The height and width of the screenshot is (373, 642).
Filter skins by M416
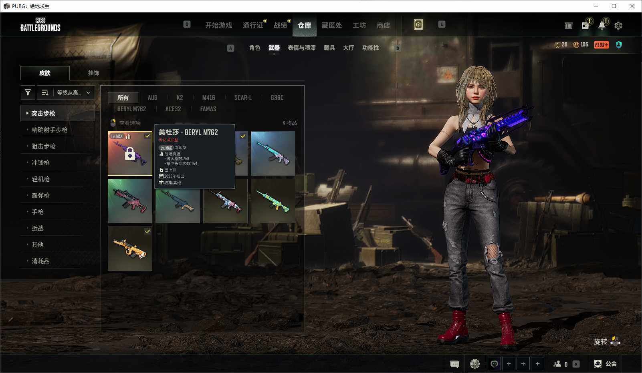pos(208,98)
